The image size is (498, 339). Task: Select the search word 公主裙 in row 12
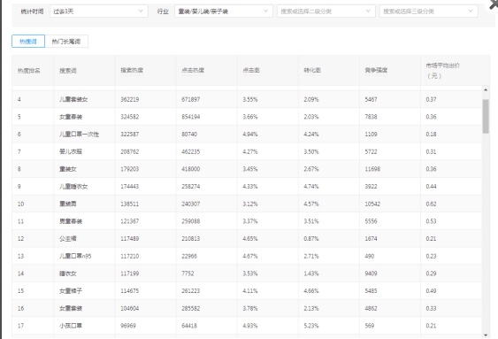pyautogui.click(x=67, y=239)
